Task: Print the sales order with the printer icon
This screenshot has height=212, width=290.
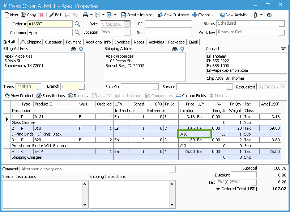Action: click(85, 15)
